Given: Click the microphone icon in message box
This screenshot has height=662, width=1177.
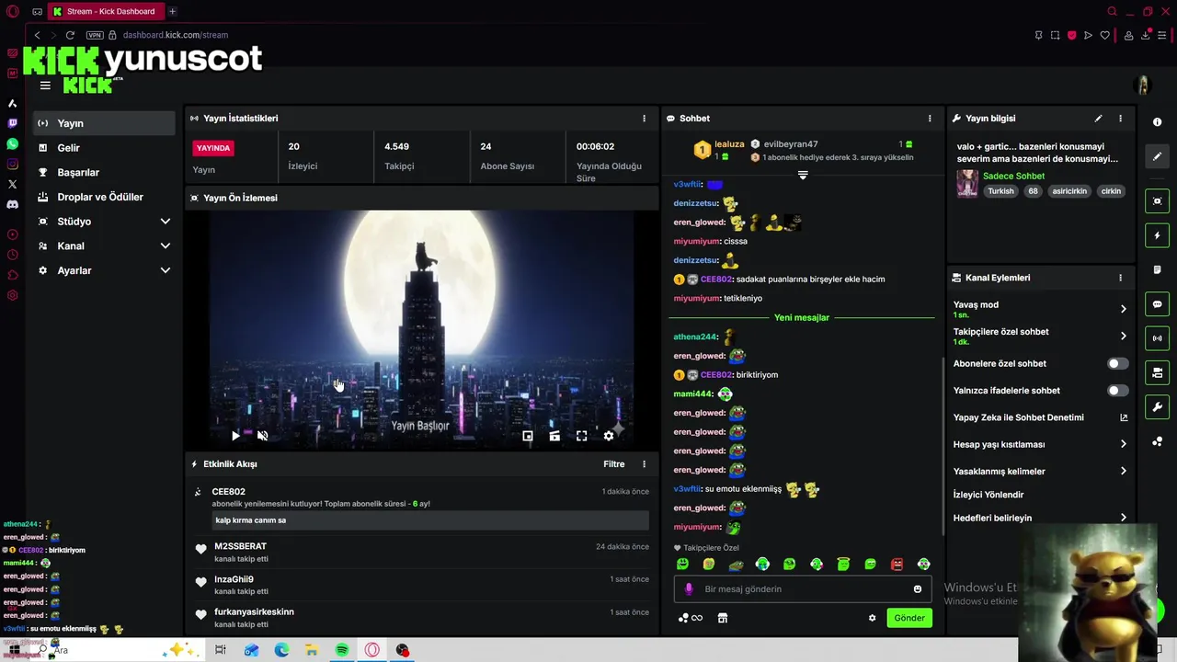Looking at the screenshot, I should pyautogui.click(x=690, y=589).
